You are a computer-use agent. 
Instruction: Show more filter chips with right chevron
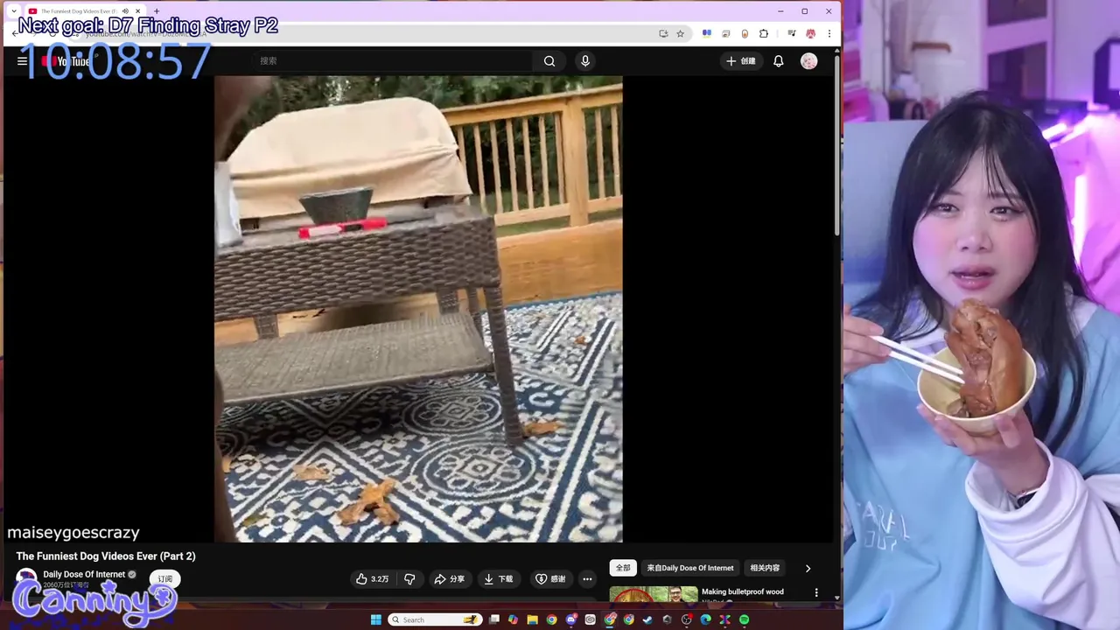pyautogui.click(x=808, y=568)
